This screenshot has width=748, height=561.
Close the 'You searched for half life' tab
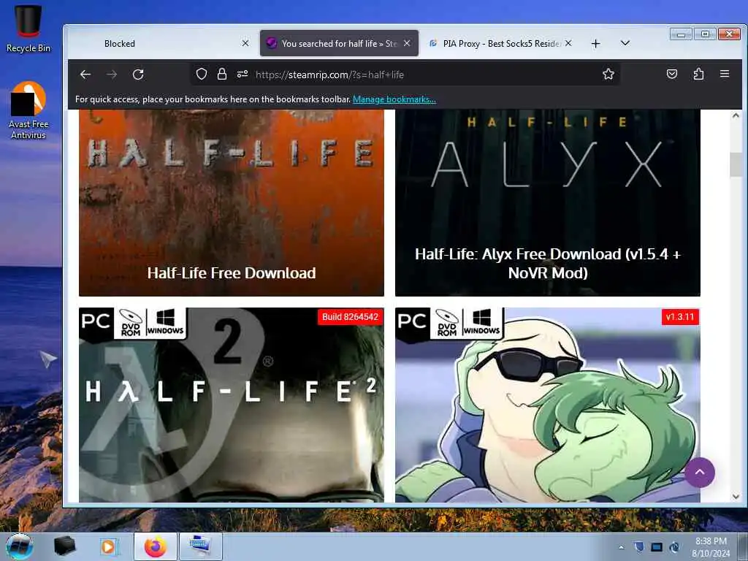pos(407,43)
